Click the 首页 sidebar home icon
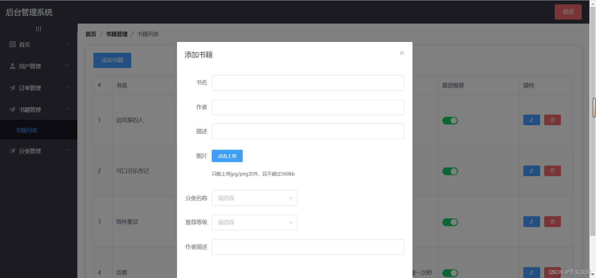The image size is (596, 278). pyautogui.click(x=12, y=44)
